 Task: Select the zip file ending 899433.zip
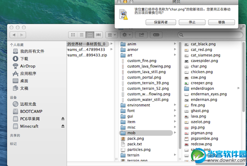[x=87, y=55]
